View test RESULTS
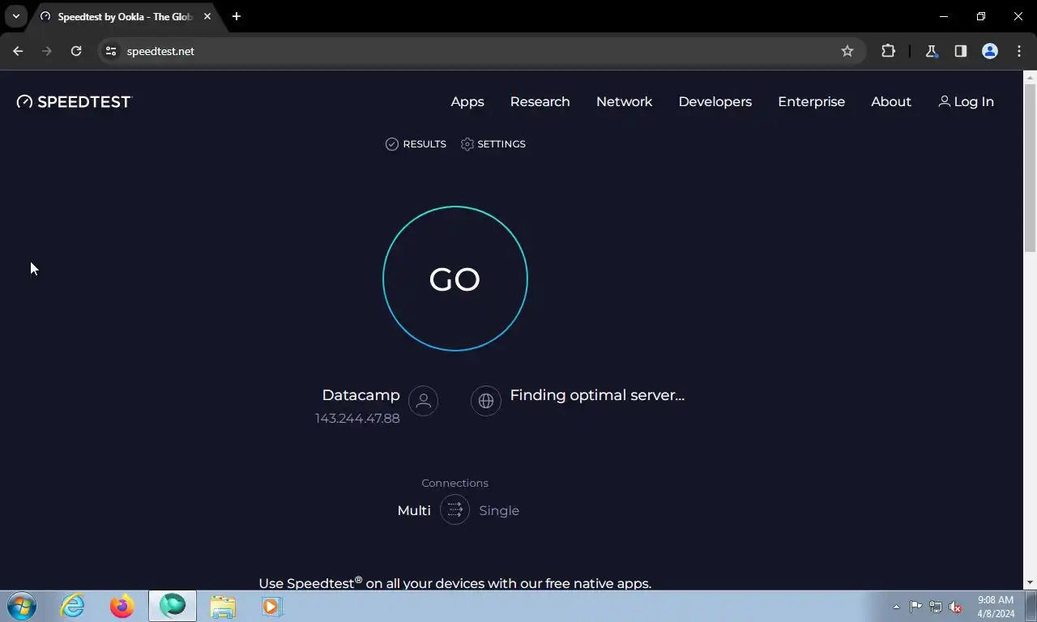Screen dimensions: 1037x622 (x=416, y=143)
